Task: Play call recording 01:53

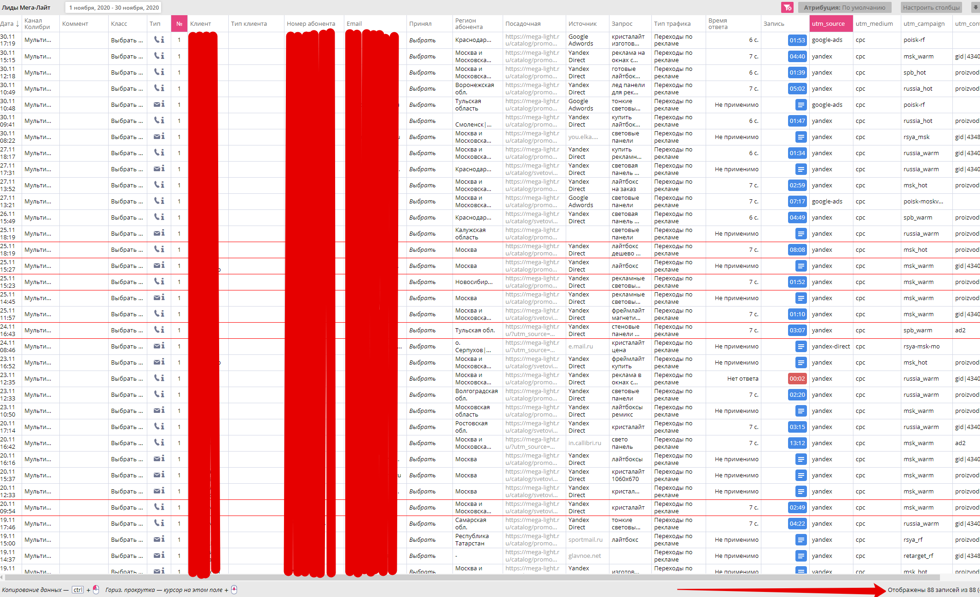Action: pyautogui.click(x=797, y=40)
